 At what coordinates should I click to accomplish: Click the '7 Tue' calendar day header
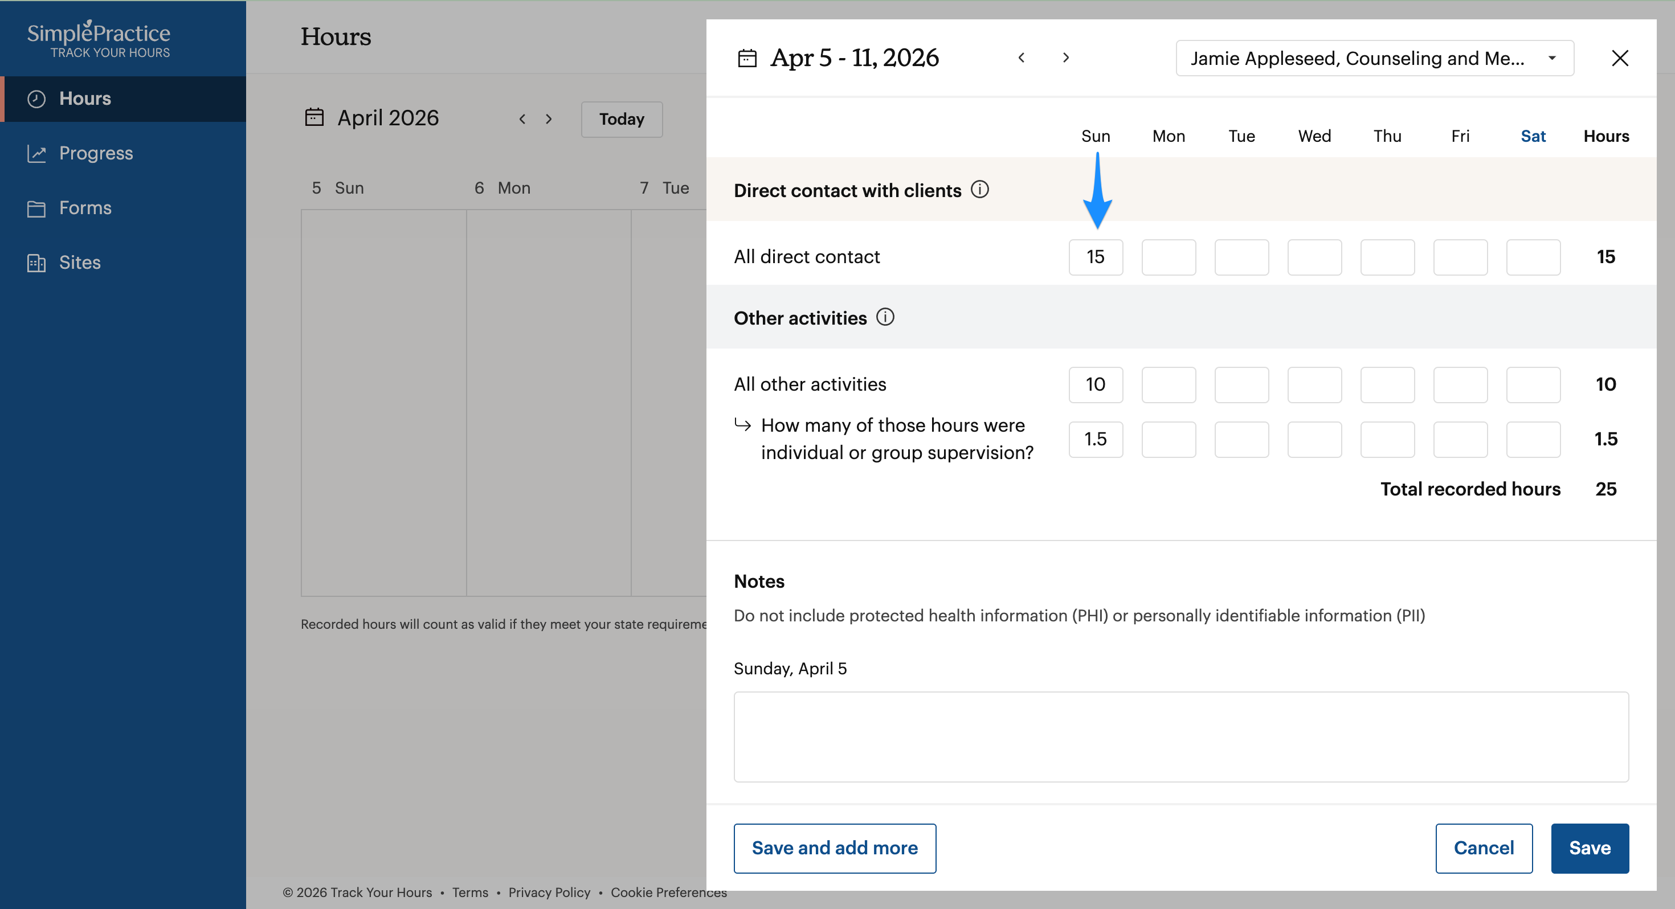pyautogui.click(x=664, y=189)
